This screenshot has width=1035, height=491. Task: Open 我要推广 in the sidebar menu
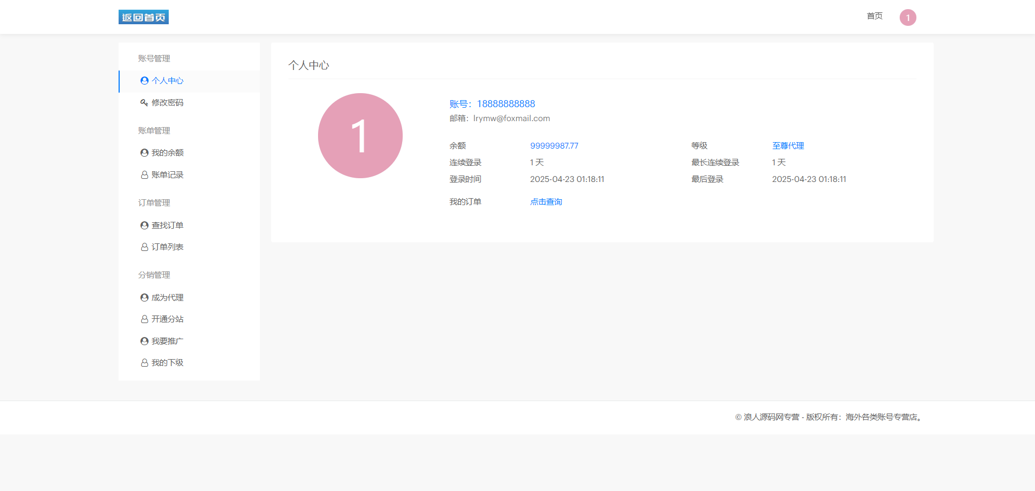(x=167, y=341)
